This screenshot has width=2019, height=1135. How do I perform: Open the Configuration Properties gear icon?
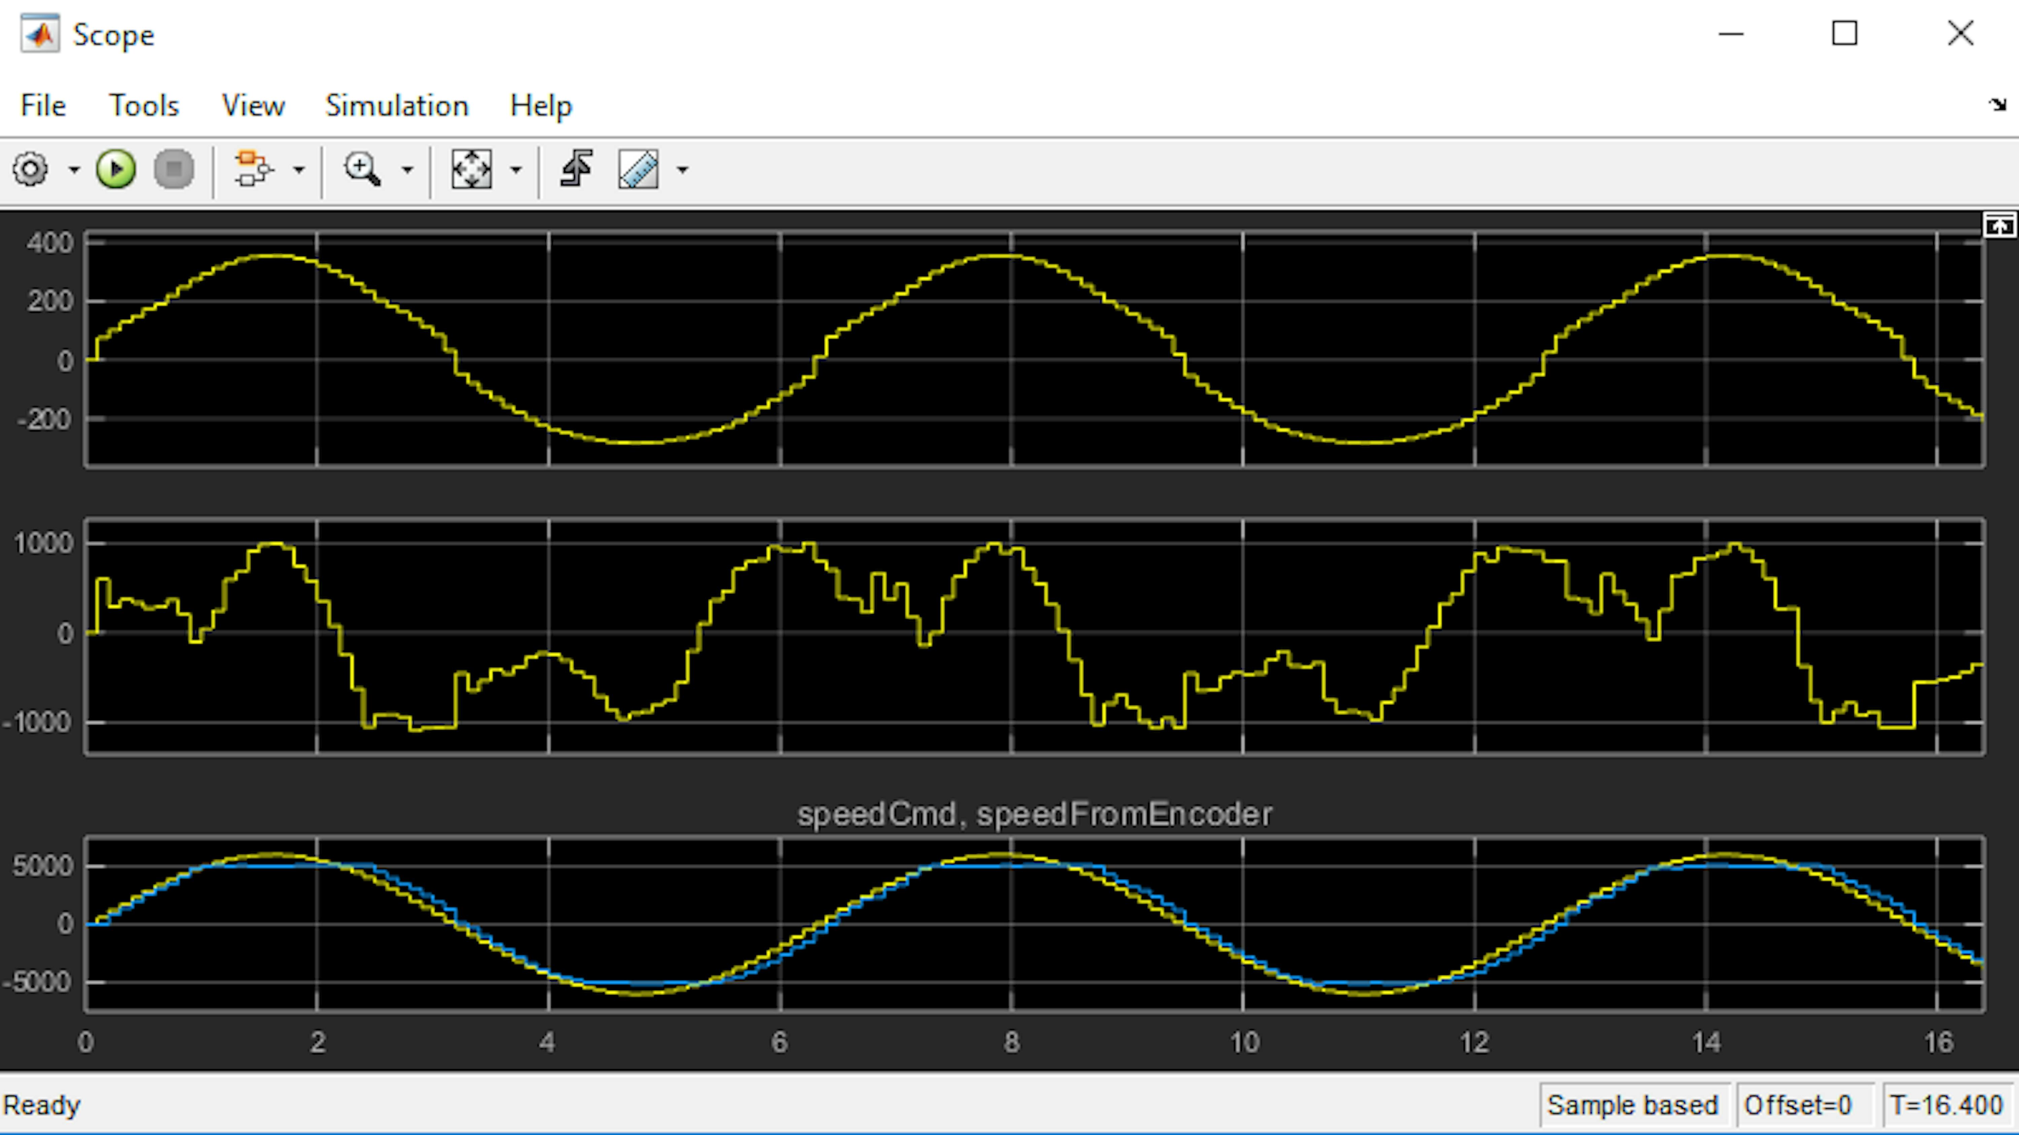point(31,169)
